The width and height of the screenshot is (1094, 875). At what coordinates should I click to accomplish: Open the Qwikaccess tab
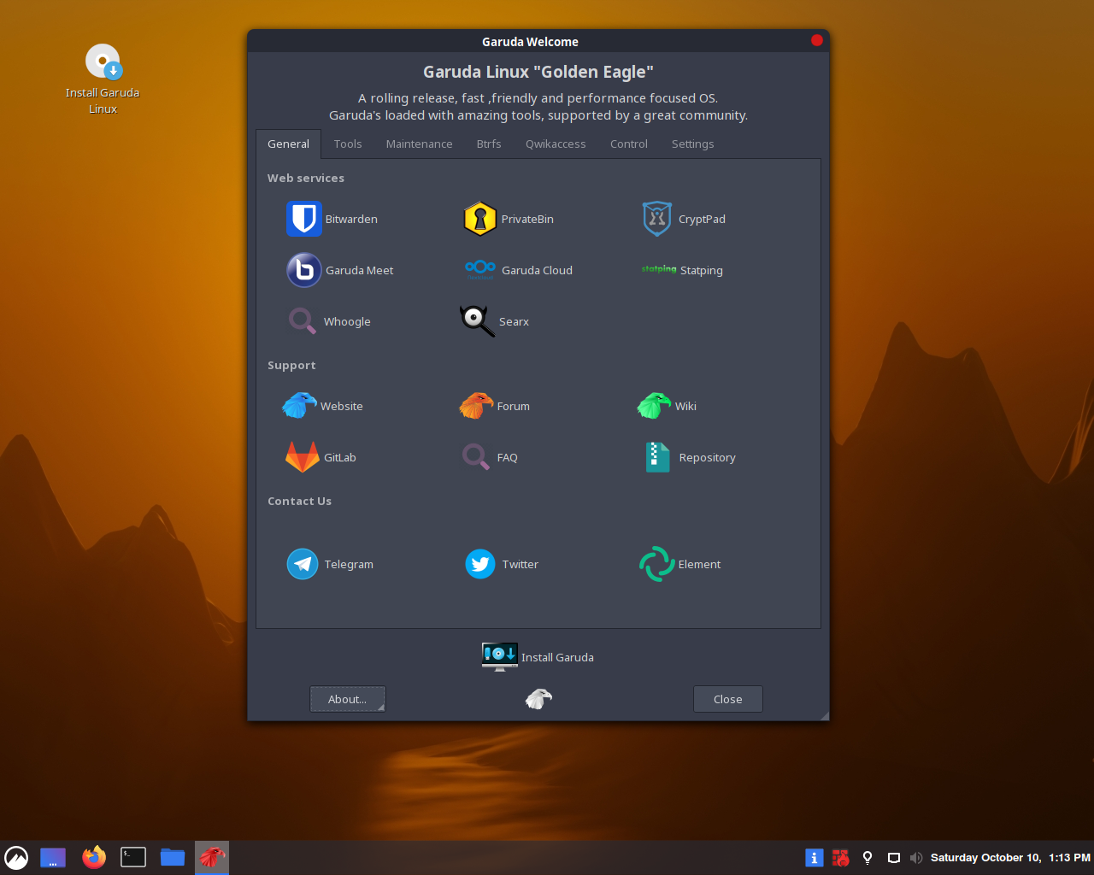tap(556, 144)
